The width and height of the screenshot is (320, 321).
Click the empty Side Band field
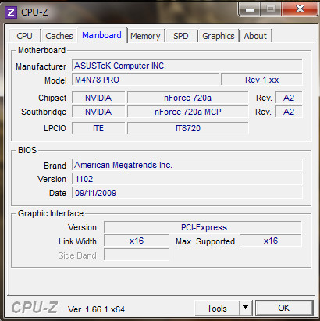[x=137, y=255]
